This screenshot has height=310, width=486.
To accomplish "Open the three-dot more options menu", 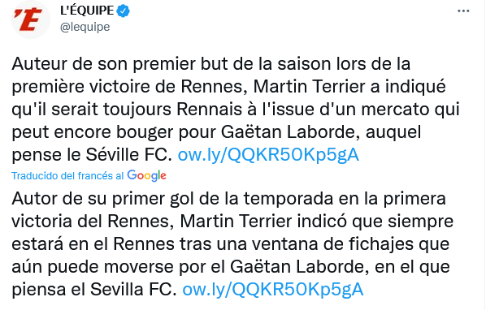I will (x=463, y=11).
